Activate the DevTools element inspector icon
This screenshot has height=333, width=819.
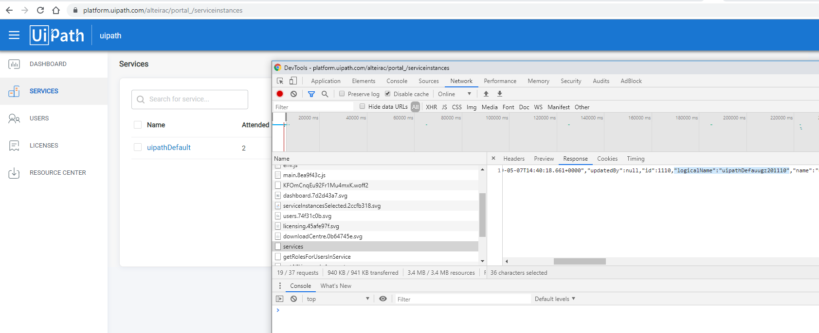(x=280, y=81)
